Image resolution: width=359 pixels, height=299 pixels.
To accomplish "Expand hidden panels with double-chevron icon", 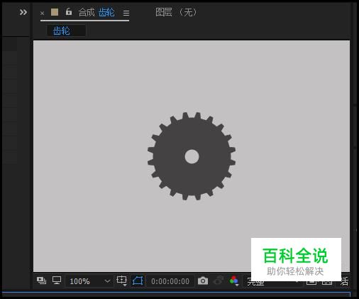I will (x=23, y=12).
